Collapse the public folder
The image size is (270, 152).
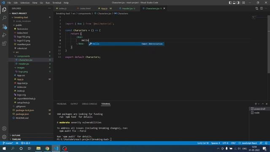[x=19, y=25]
